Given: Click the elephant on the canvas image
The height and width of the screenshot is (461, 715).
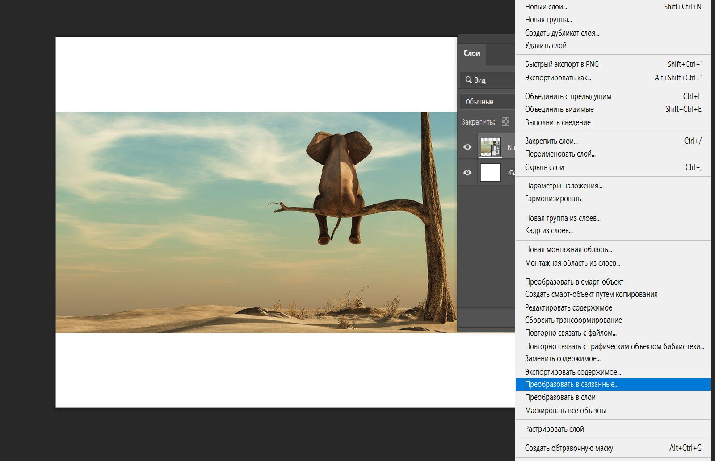Looking at the screenshot, I should click(339, 179).
